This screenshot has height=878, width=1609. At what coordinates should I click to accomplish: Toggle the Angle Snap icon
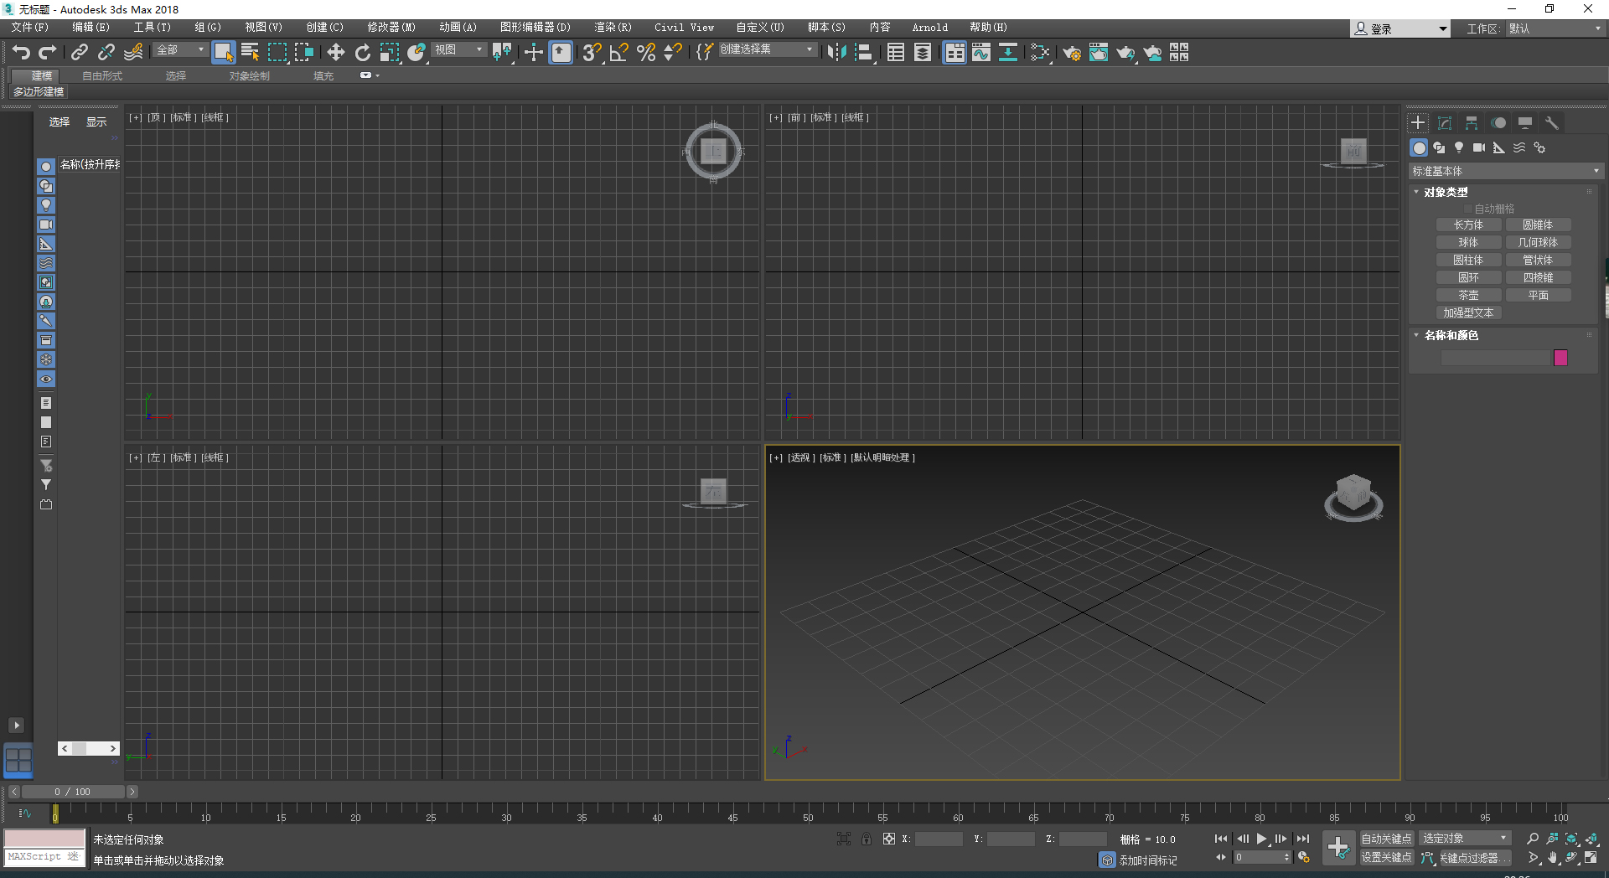point(619,53)
